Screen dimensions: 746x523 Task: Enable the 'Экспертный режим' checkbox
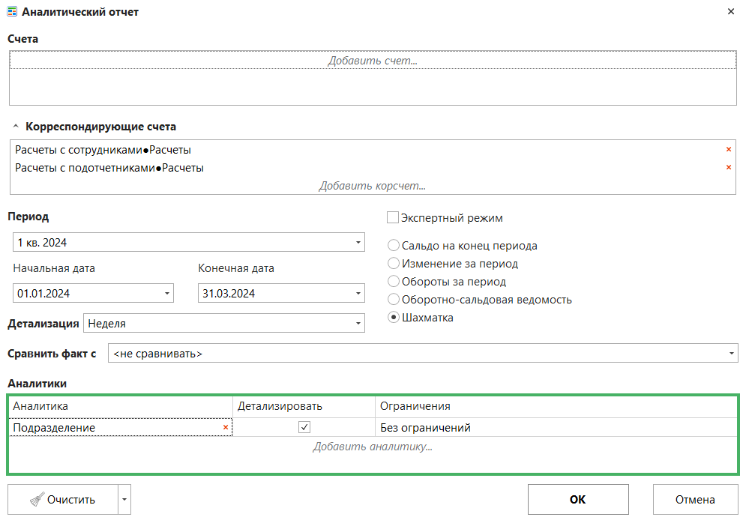pos(393,218)
